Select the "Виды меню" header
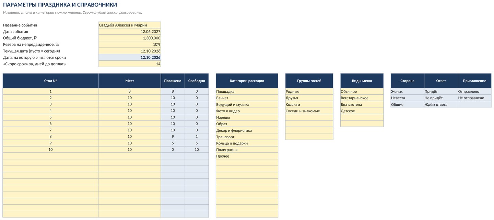494x220 pixels. [362, 81]
